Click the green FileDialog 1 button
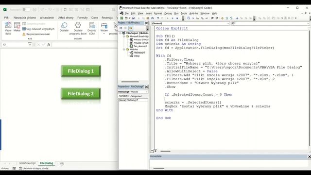 [x=81, y=71]
